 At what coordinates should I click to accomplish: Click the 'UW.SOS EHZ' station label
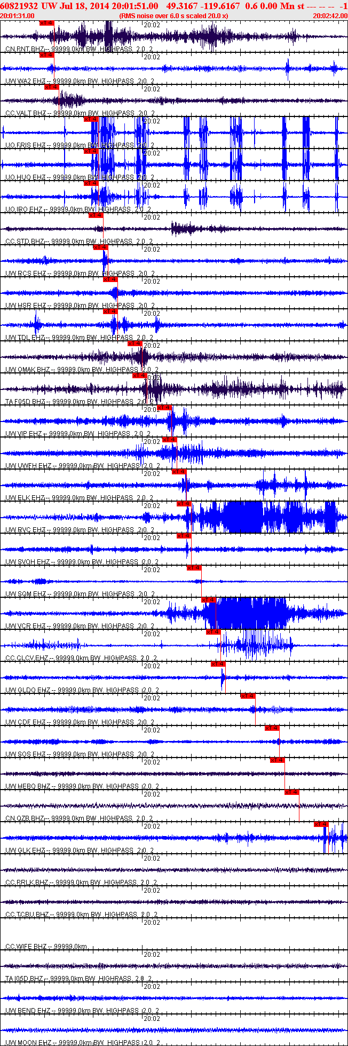(x=26, y=754)
